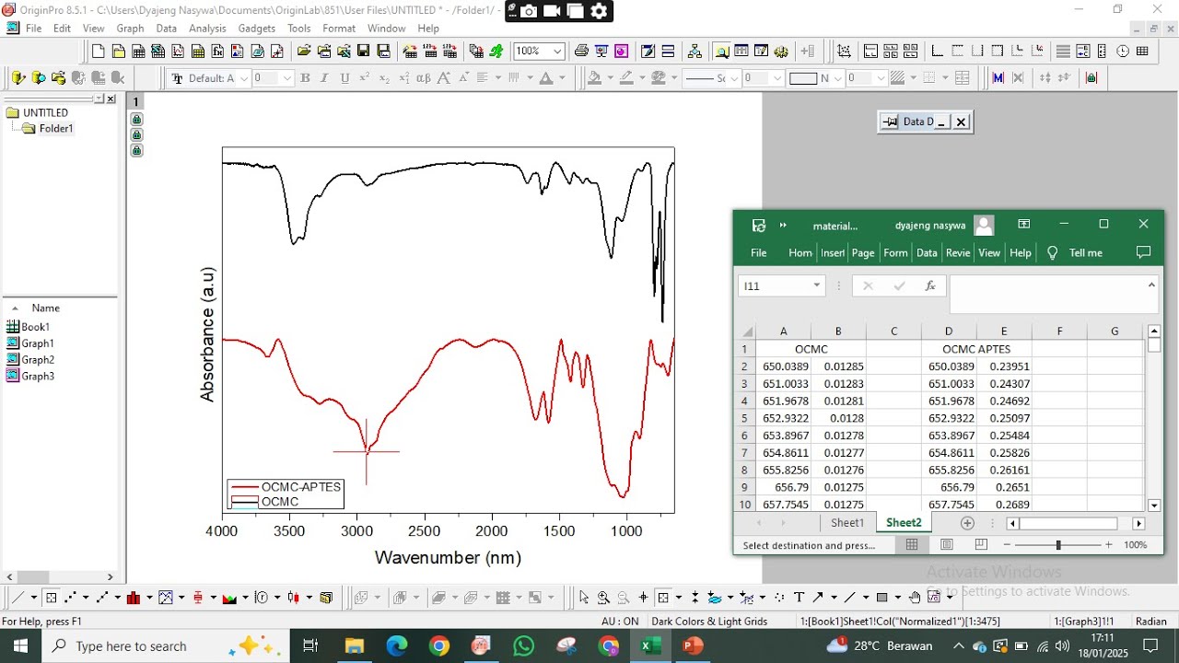Open the font size dropdown
Viewport: 1179px width, 663px height.
point(286,78)
